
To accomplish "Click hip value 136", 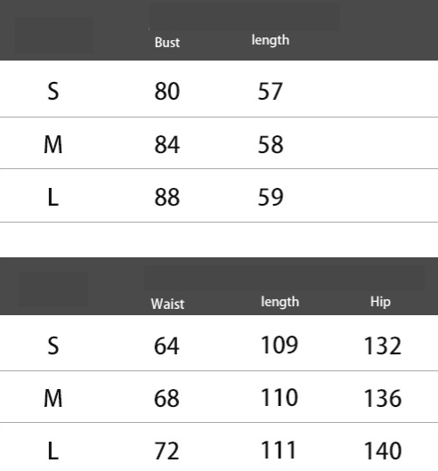I will tap(383, 398).
